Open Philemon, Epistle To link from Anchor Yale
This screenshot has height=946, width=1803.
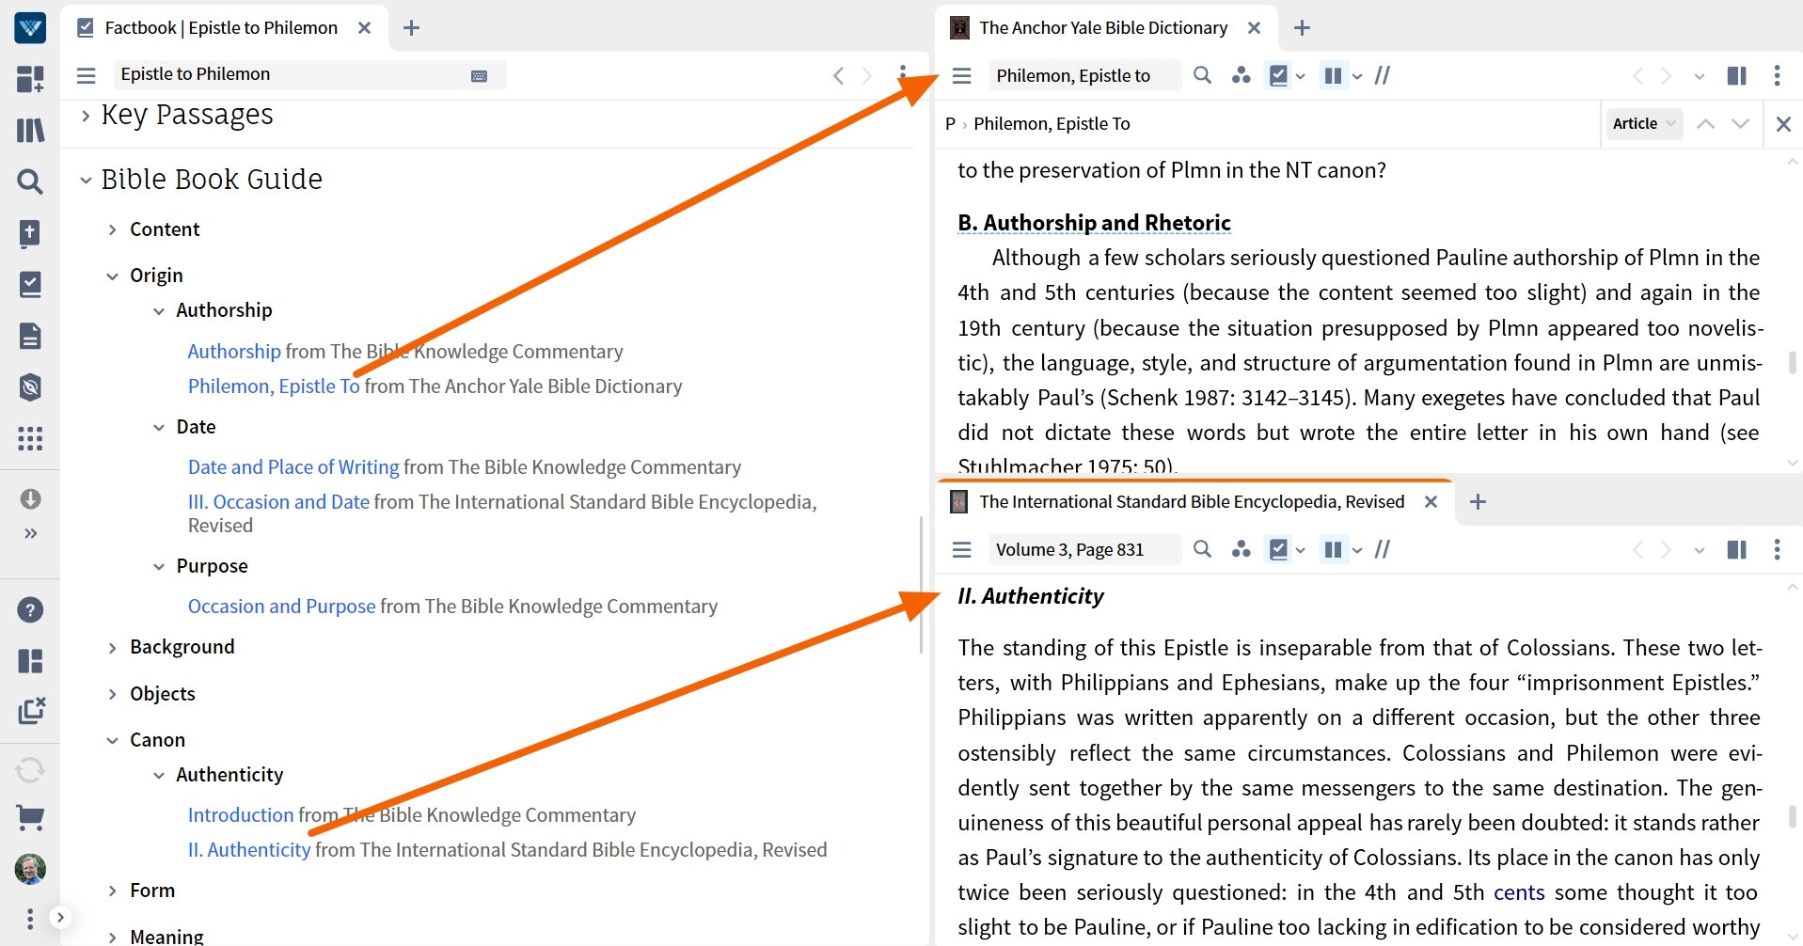274,386
